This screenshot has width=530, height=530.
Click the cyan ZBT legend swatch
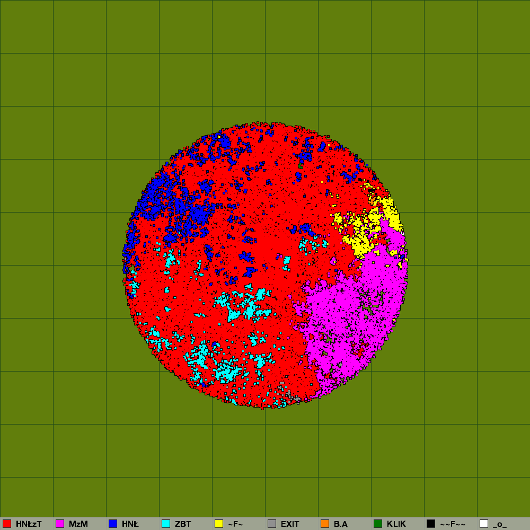point(166,524)
